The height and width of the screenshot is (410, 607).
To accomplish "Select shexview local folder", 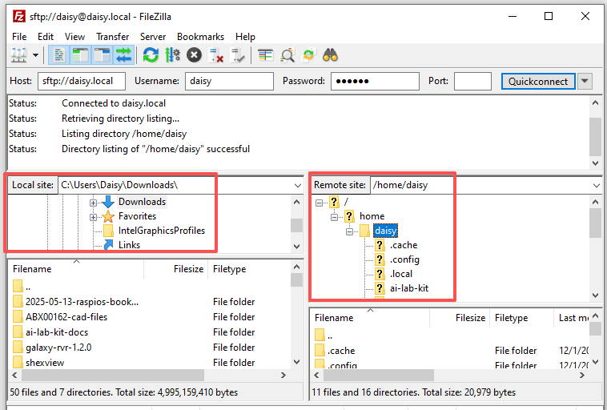I will pyautogui.click(x=45, y=363).
